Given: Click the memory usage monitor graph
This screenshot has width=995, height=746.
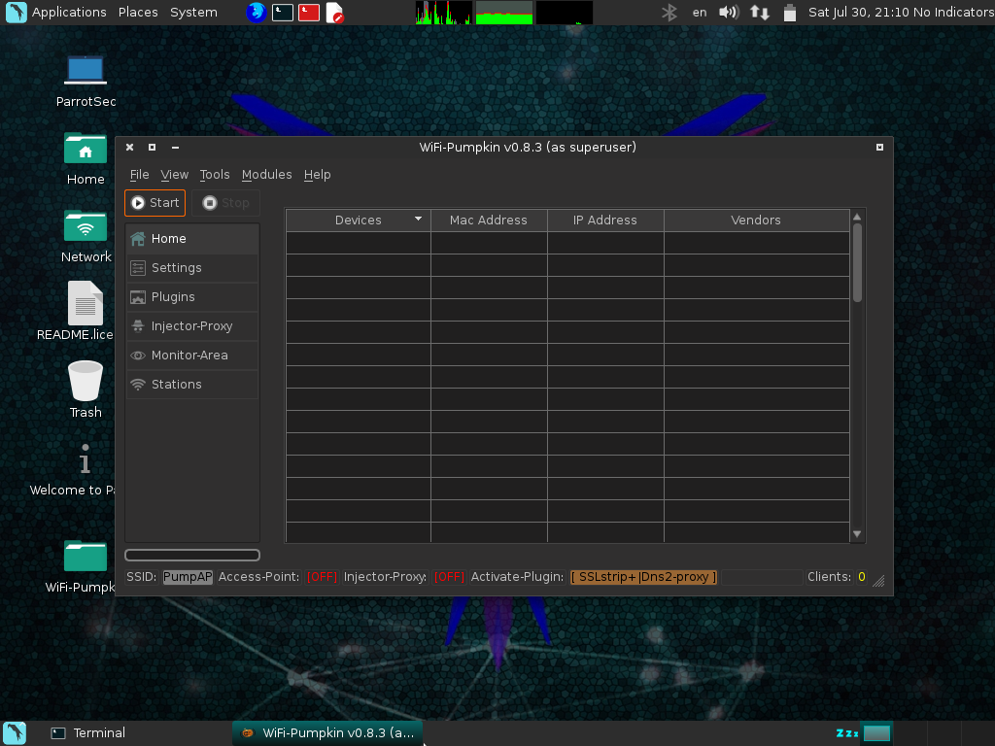Looking at the screenshot, I should click(x=504, y=12).
